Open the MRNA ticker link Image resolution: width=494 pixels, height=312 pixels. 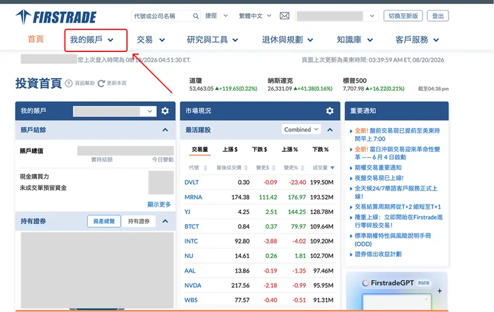tap(193, 197)
